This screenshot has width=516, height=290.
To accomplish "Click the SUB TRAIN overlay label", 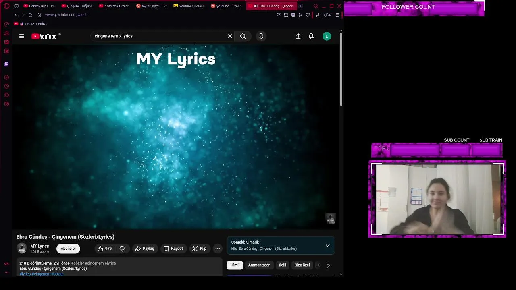I will pyautogui.click(x=491, y=140).
